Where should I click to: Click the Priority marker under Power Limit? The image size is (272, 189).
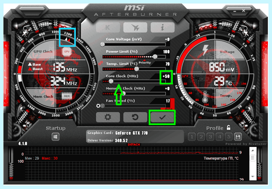(145, 63)
